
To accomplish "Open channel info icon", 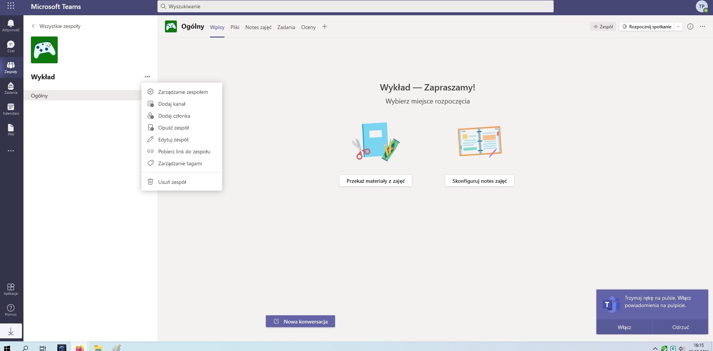I will tap(690, 26).
